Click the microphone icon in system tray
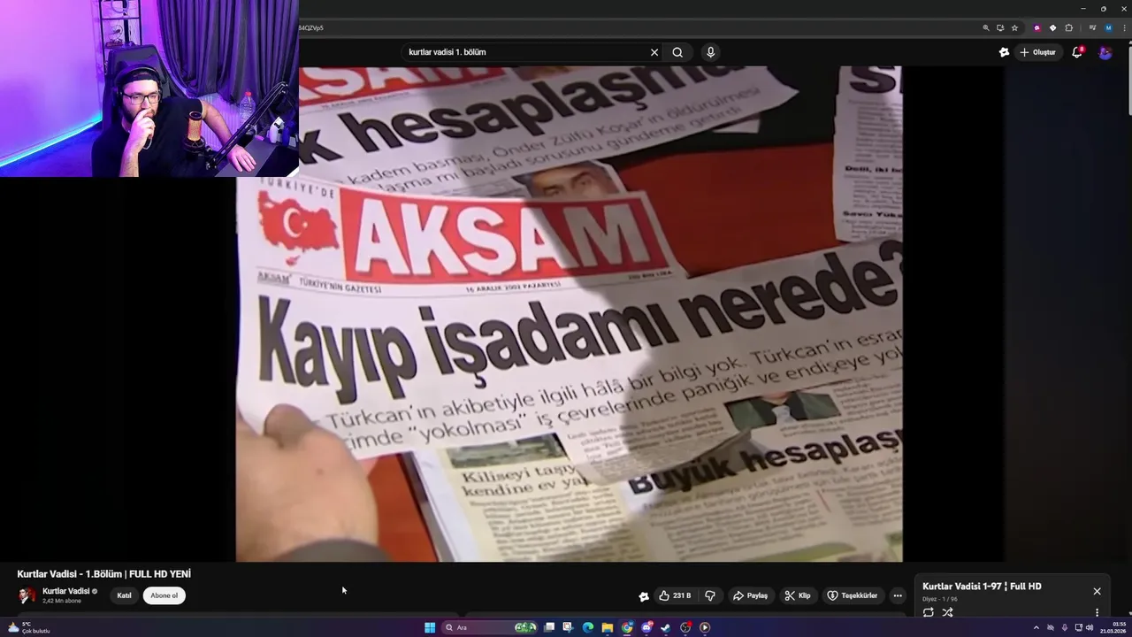 [1065, 627]
